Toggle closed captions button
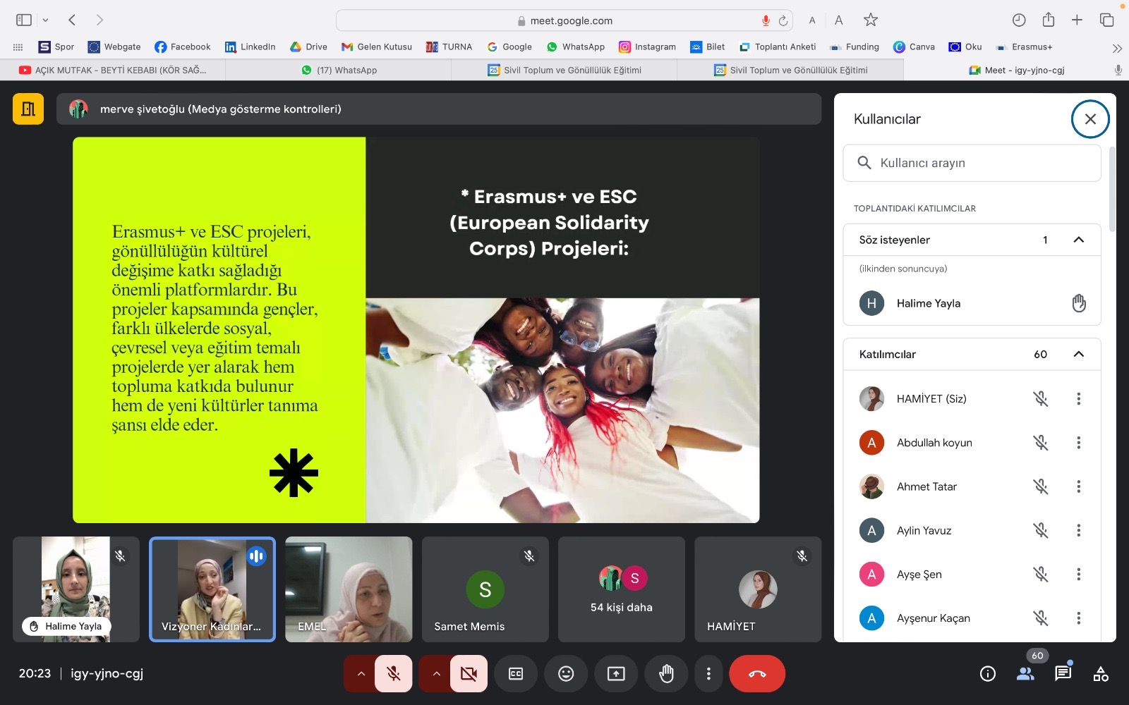Viewport: 1129px width, 705px height. [x=516, y=674]
